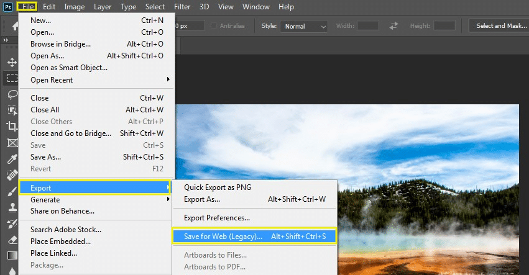Open the Edit menu
This screenshot has height=275, width=529.
point(49,7)
